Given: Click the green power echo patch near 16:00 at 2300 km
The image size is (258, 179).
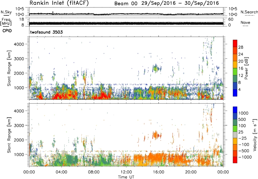Looking at the screenshot, I should click(155, 68).
